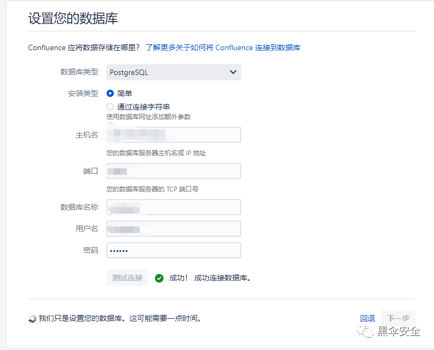This screenshot has height=350, width=434.
Task: Click the 回退 back link
Action: (367, 318)
